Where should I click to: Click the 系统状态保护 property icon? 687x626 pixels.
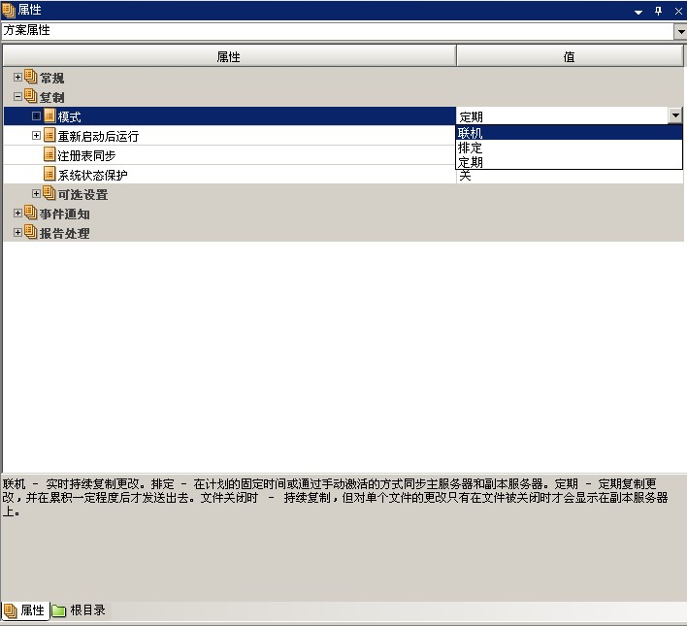(49, 175)
